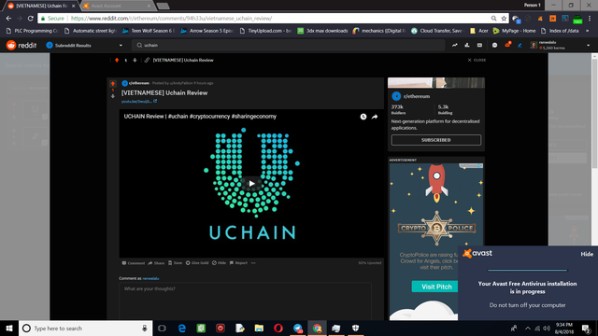Open the Cloud Transfer bookmark
Image resolution: width=598 pixels, height=336 pixels.
[x=436, y=31]
